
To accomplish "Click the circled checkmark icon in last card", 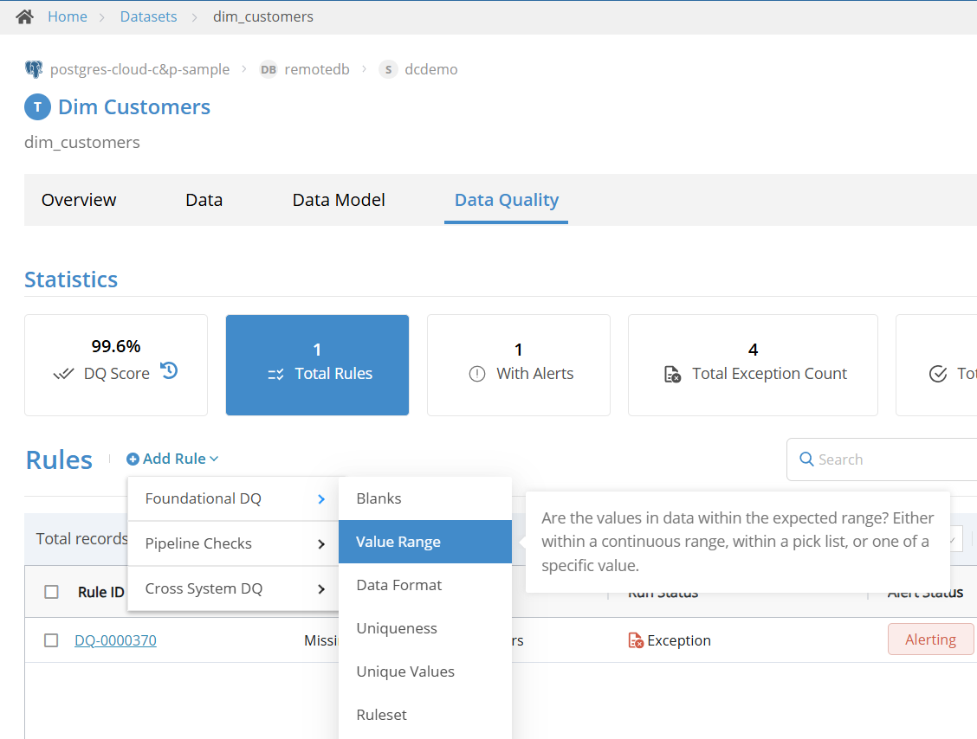I will click(938, 374).
